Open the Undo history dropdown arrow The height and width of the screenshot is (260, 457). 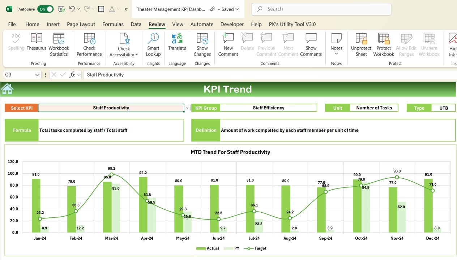coord(78,9)
